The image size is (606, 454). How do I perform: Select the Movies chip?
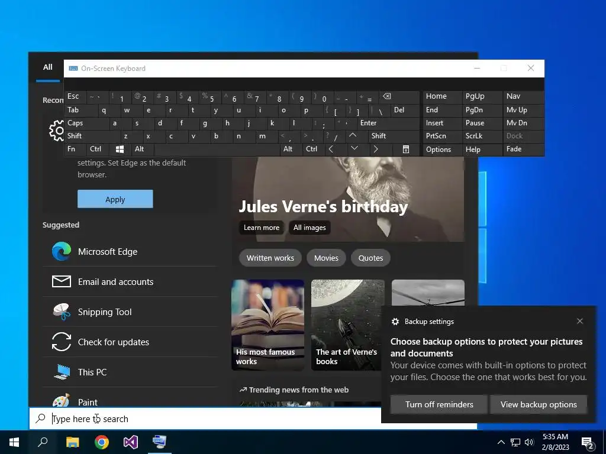point(326,258)
